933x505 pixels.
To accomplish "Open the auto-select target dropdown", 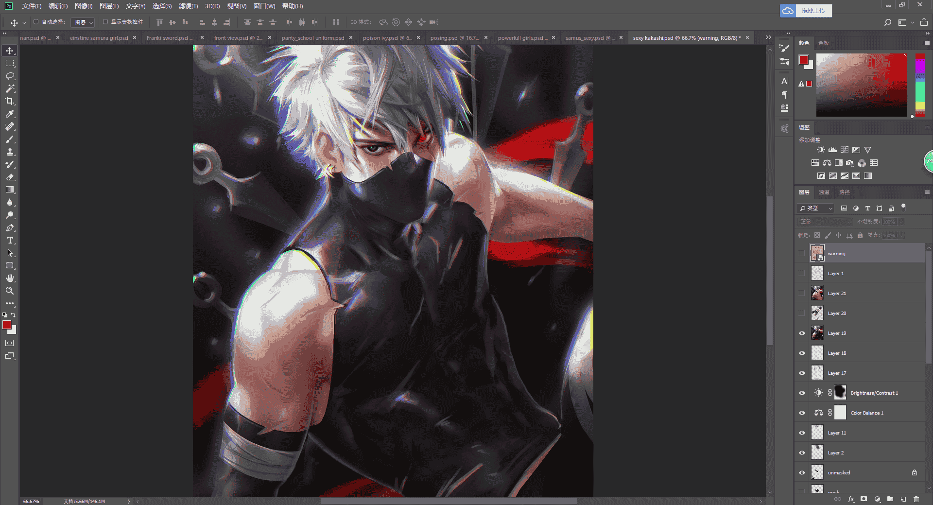I will pyautogui.click(x=83, y=22).
